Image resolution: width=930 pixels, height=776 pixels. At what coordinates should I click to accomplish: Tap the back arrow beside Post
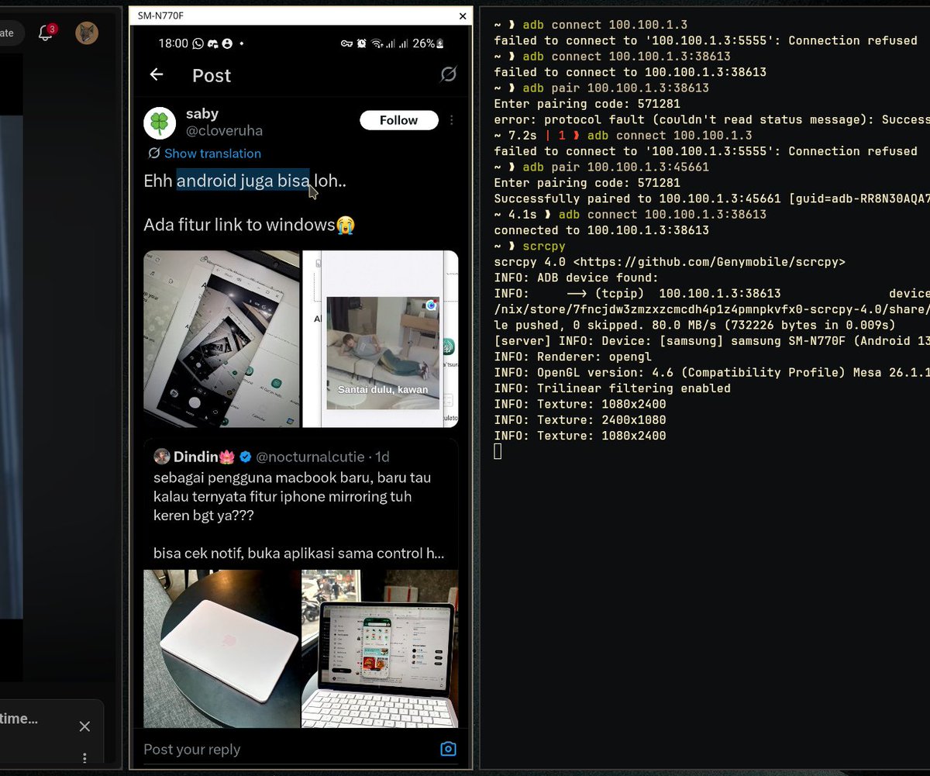(x=157, y=74)
